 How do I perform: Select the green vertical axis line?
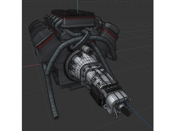click(78, 7)
